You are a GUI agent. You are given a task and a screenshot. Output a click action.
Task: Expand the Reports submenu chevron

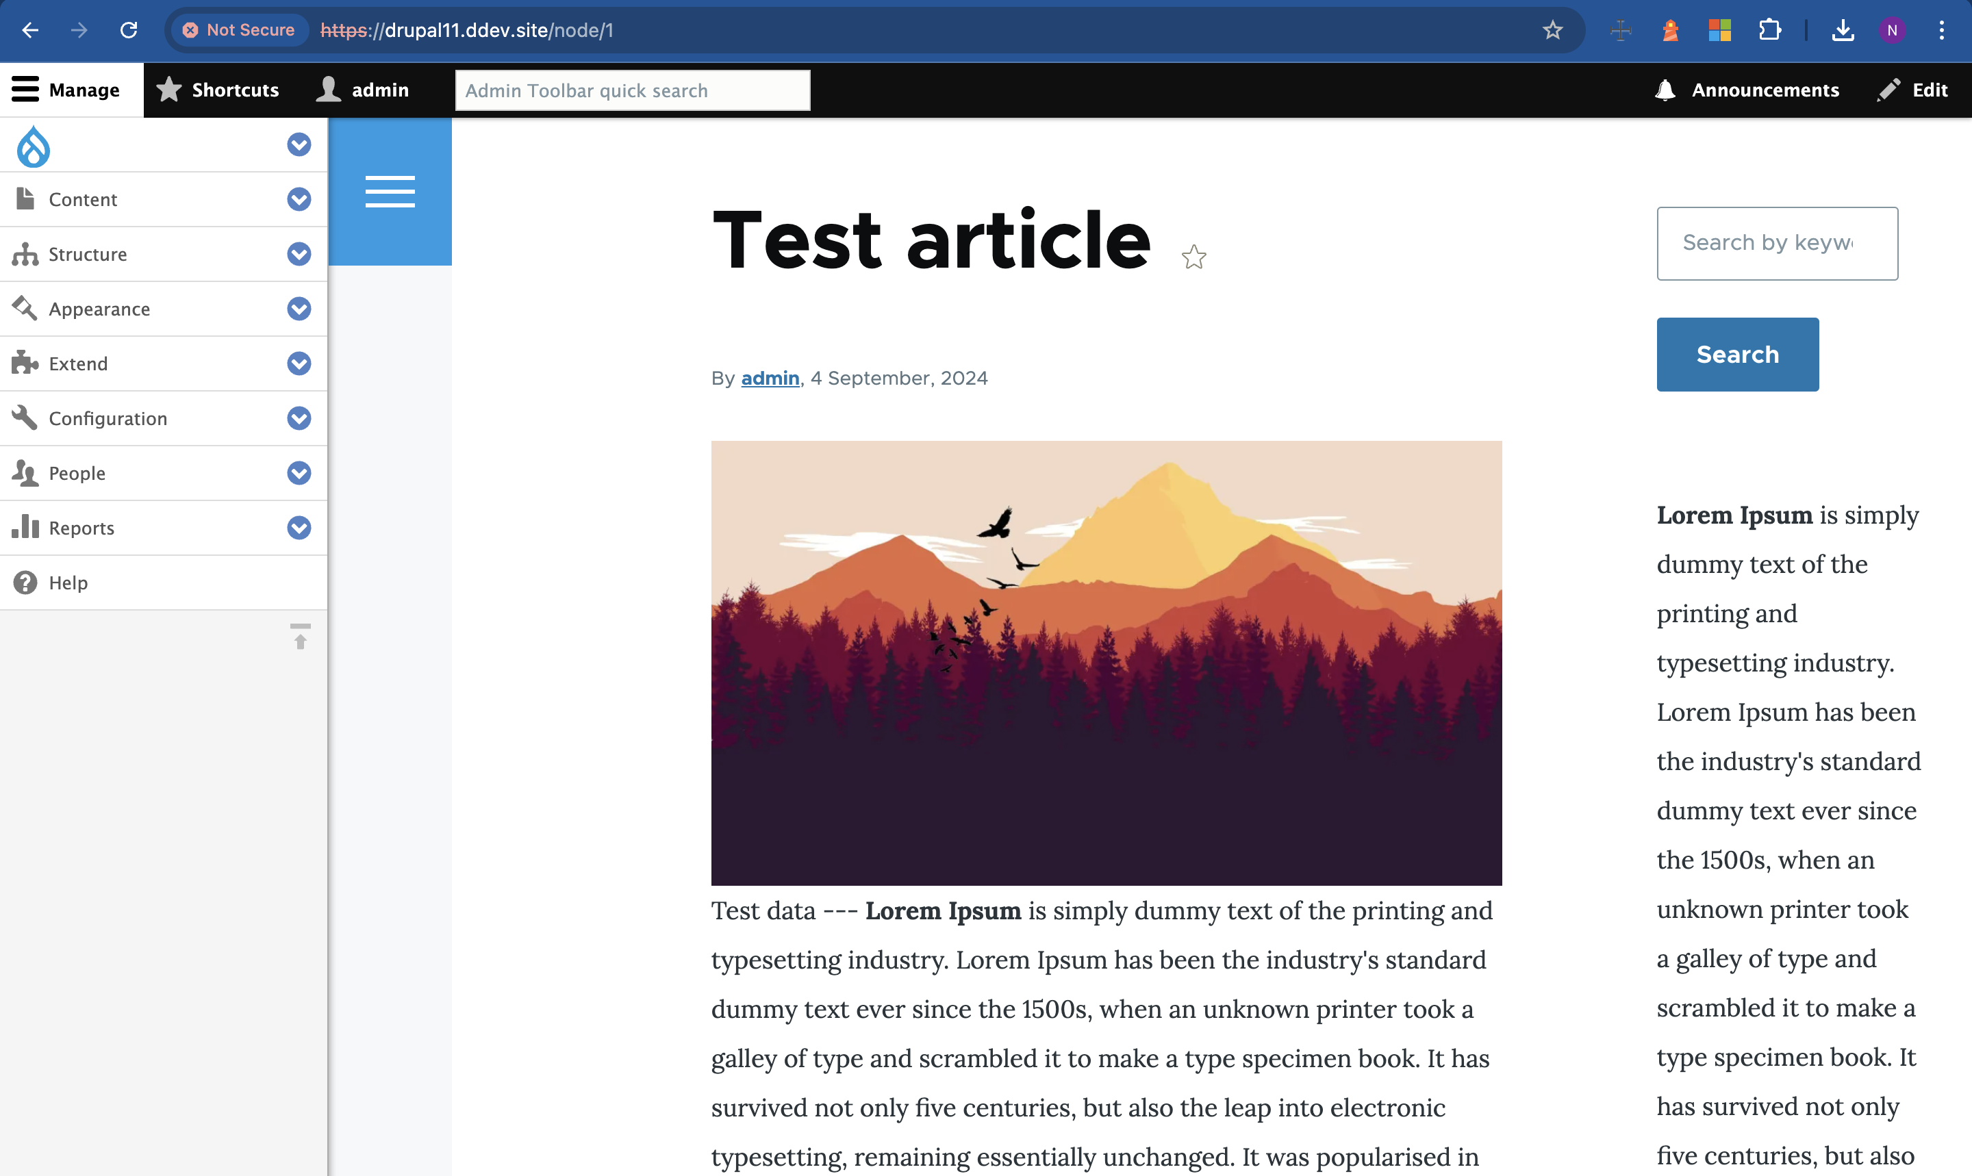(299, 527)
